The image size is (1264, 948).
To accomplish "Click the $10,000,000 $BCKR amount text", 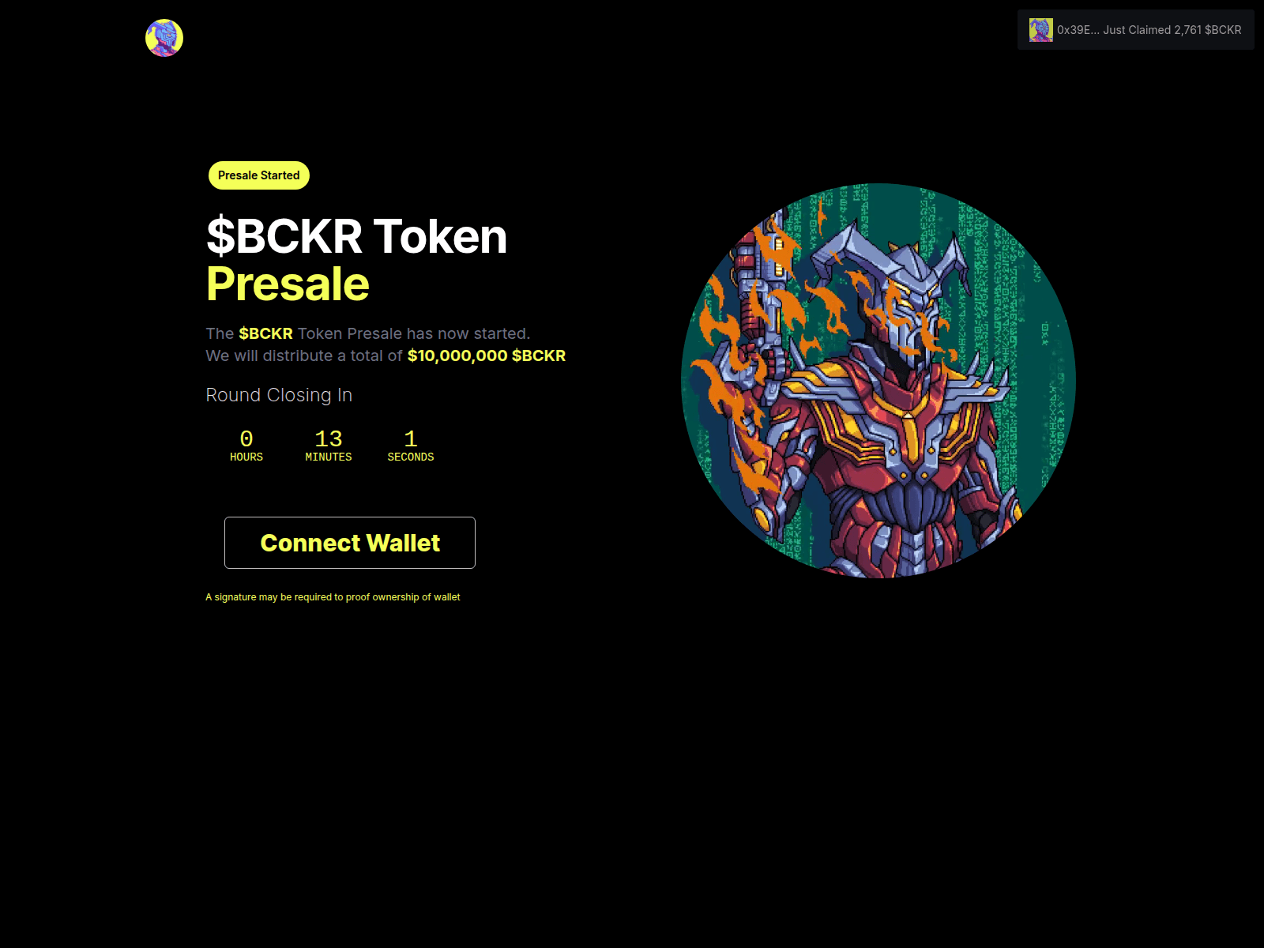I will click(487, 355).
